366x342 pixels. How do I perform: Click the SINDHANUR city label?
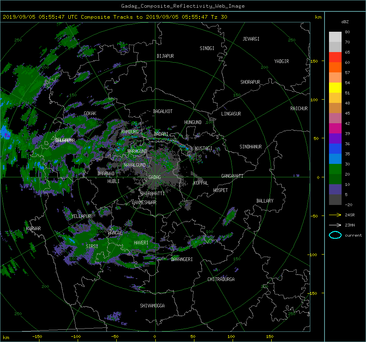pos(251,147)
